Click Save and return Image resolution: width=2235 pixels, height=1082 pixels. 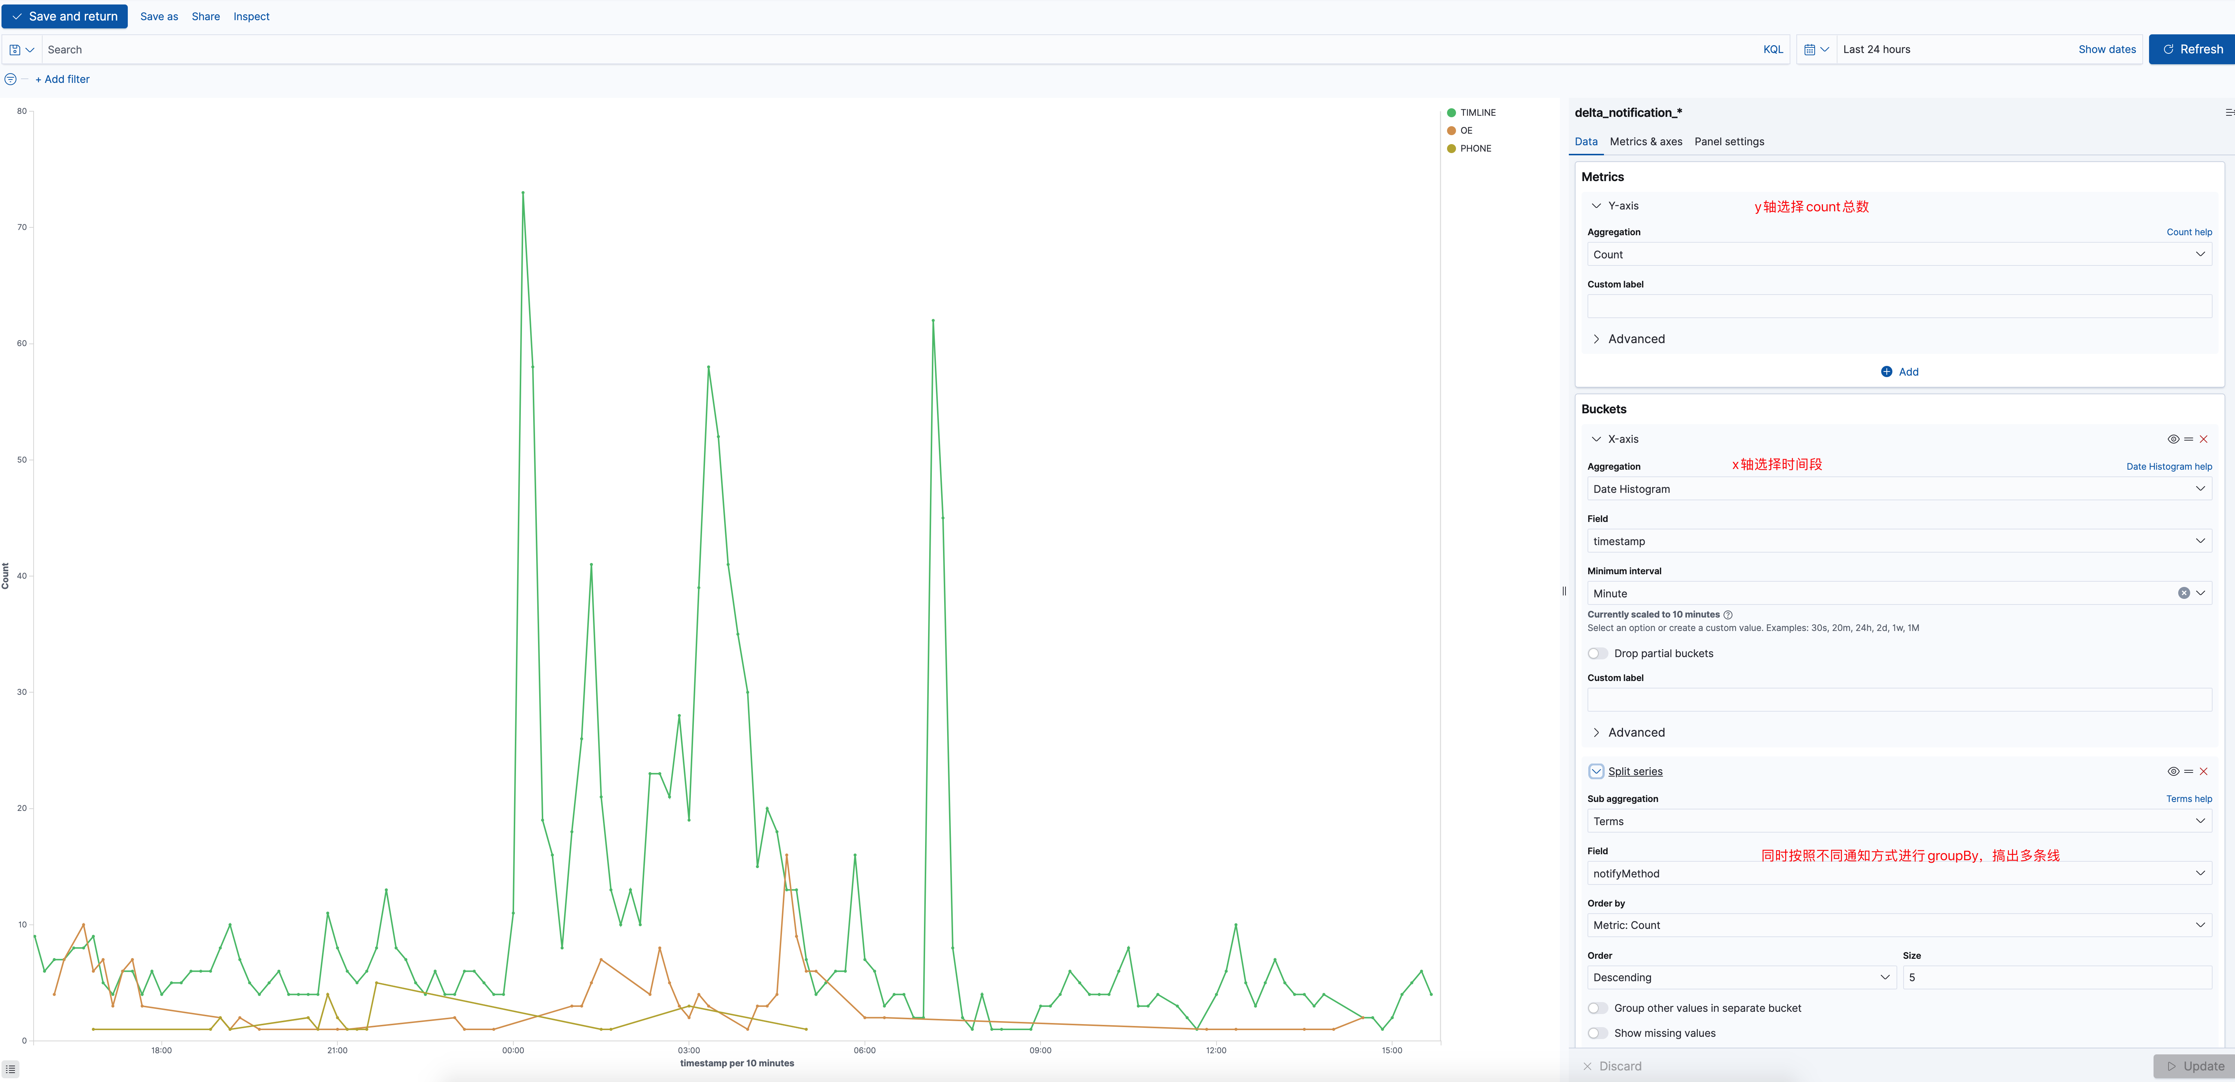[65, 16]
